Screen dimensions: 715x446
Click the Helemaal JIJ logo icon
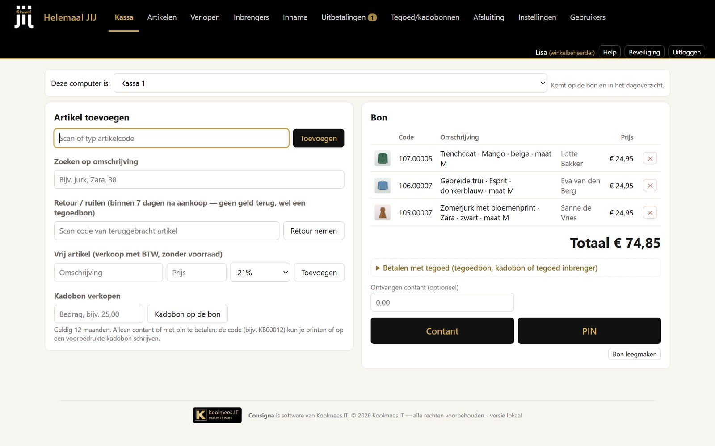24,17
